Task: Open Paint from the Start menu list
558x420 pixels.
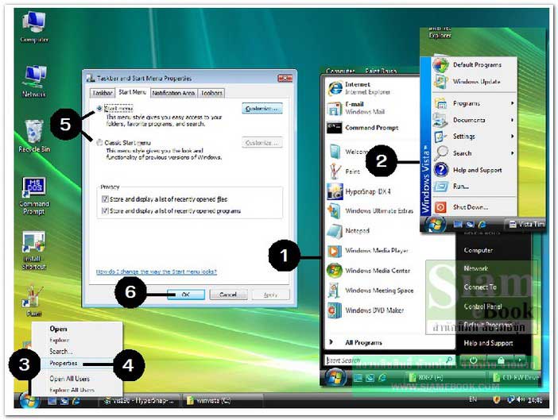Action: (344, 171)
